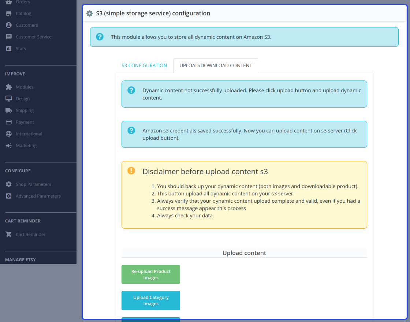This screenshot has height=322, width=410.
Task: Click the International globe icon
Action: pyautogui.click(x=9, y=134)
